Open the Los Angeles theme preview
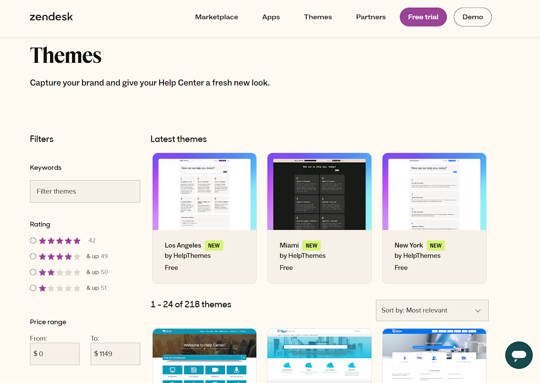Screen dimensions: 540x383 (204, 192)
